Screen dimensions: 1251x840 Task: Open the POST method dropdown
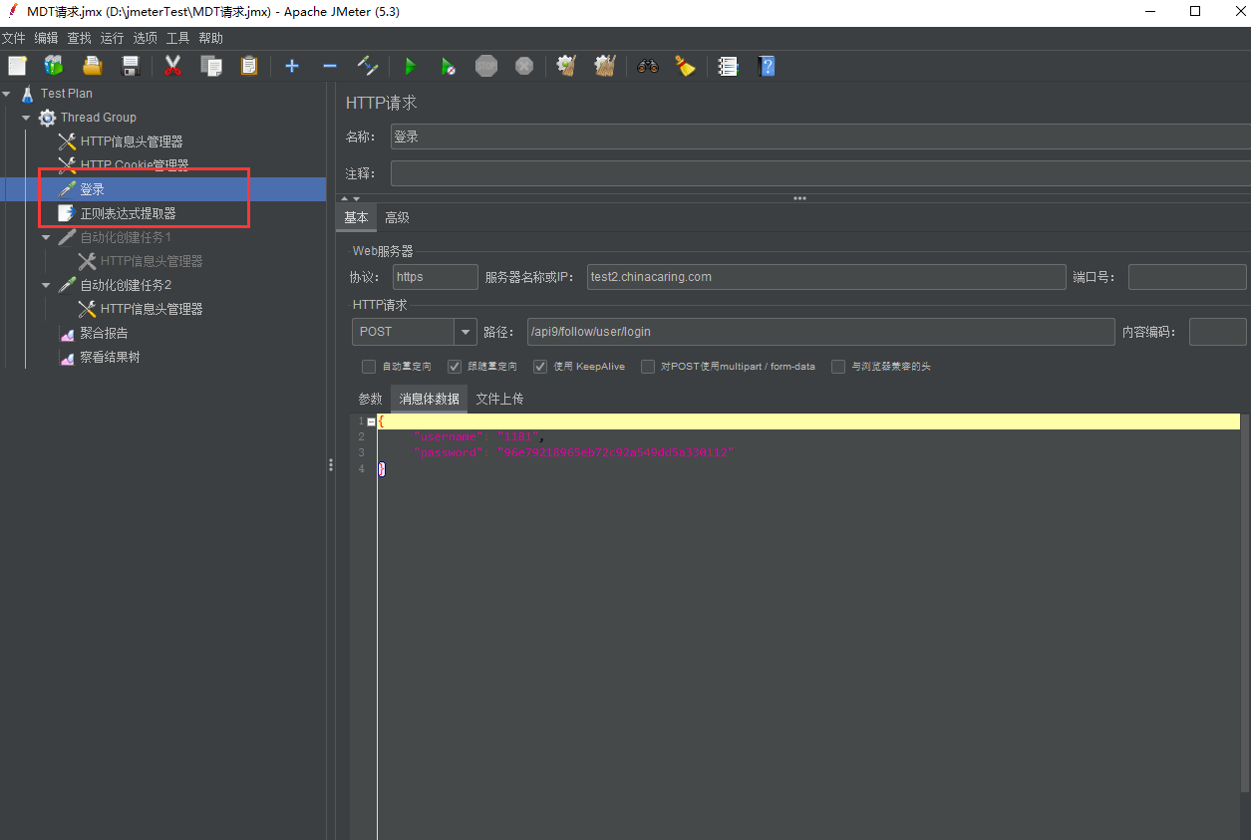[x=466, y=332]
